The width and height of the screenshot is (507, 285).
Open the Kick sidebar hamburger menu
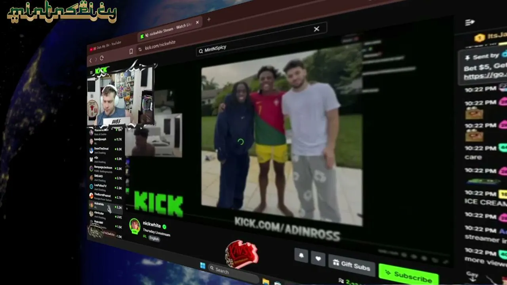[x=91, y=72]
